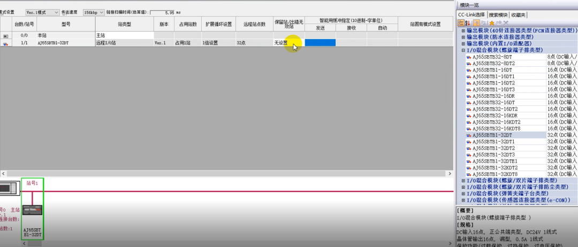Expand 输出模块(40针连接器类型) tree node
Screen dimensions: 578x247
[463, 30]
